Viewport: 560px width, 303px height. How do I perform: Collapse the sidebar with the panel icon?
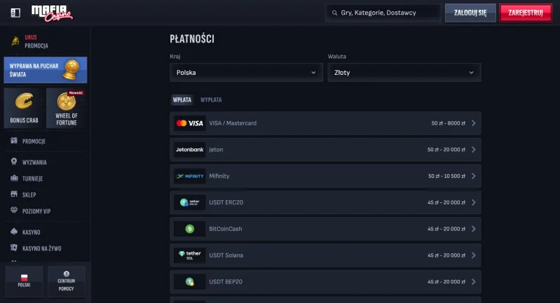coord(15,13)
